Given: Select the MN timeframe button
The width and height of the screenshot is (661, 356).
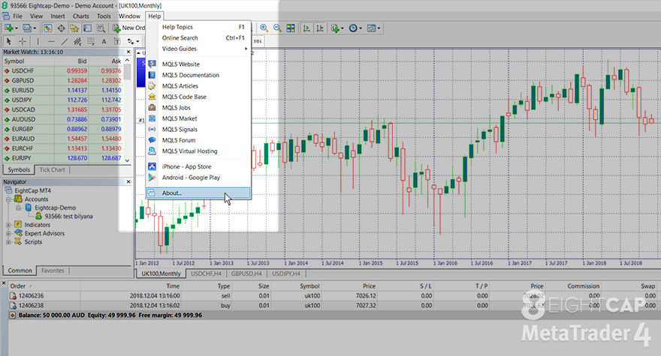Looking at the screenshot, I should tap(258, 41).
